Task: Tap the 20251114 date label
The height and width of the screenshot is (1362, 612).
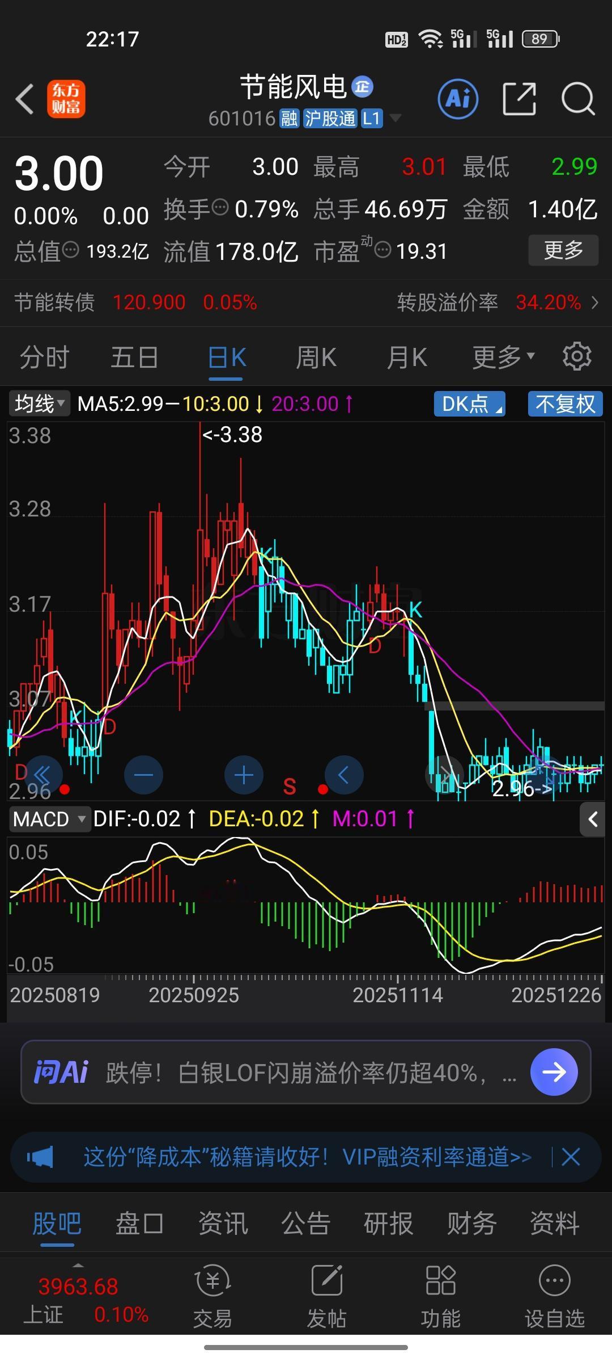Action: (398, 995)
